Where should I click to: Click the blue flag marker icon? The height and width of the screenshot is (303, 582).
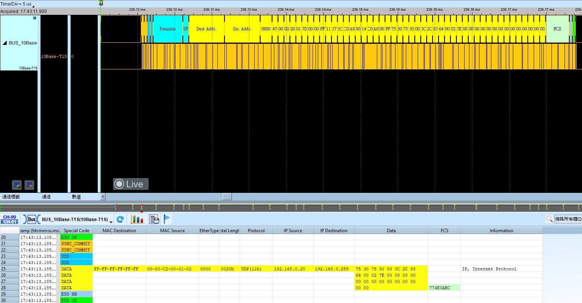tap(167, 219)
